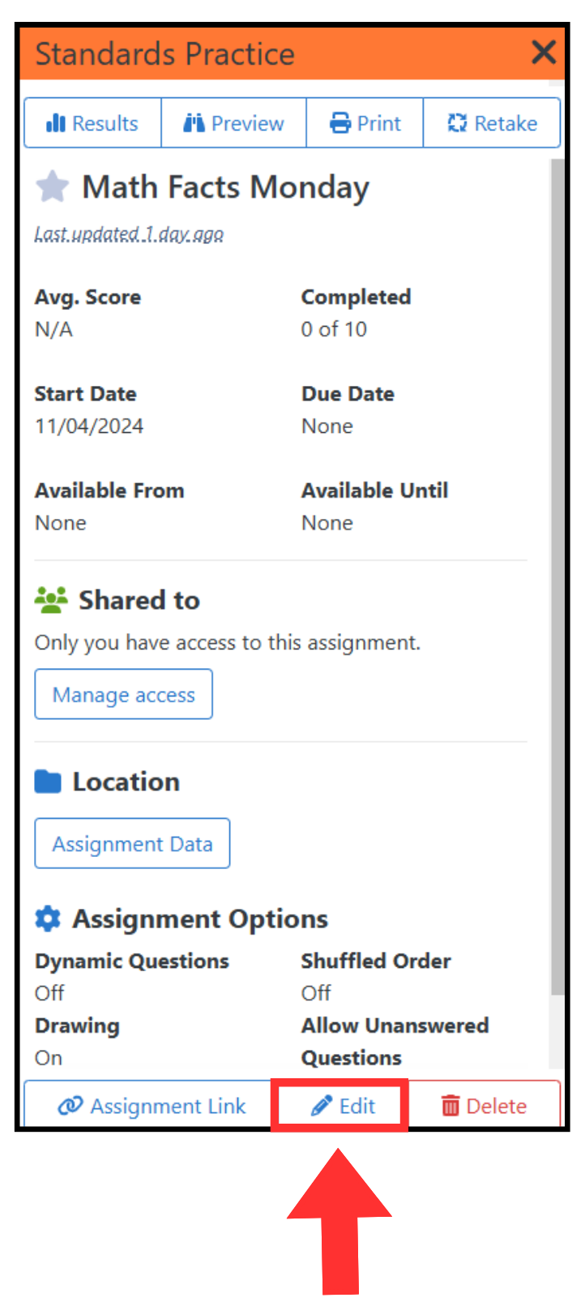The height and width of the screenshot is (1302, 585).
Task: Click the star icon beside Math Facts Monday
Action: click(x=52, y=186)
